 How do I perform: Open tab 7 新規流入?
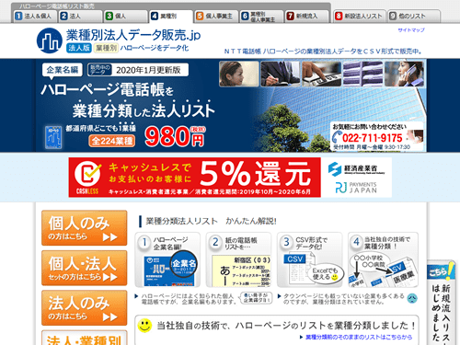(x=307, y=17)
